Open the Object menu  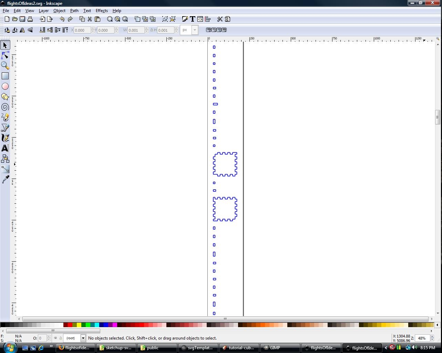tap(59, 11)
